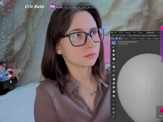Select the Draw Face Sets tool

pos(114,55)
